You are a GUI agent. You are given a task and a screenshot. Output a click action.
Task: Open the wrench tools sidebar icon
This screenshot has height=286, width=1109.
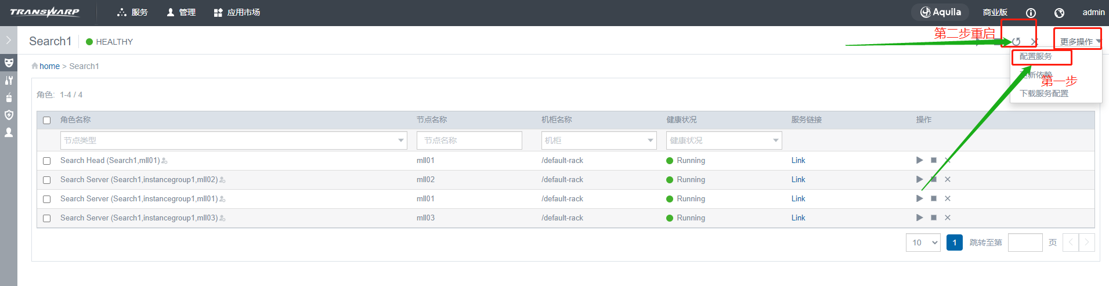click(9, 80)
